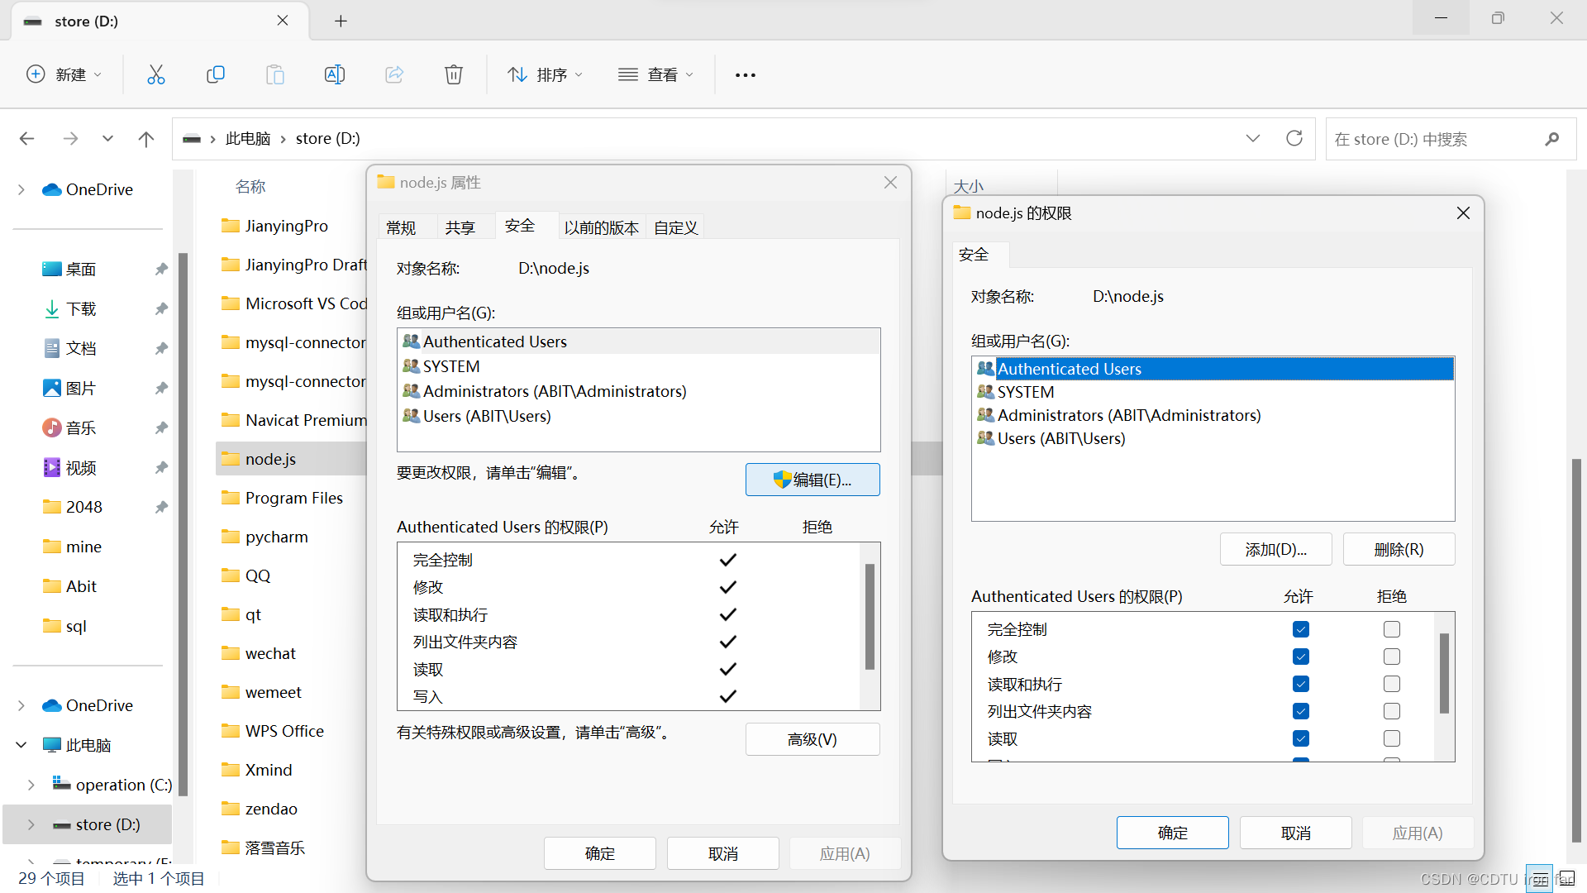1587x893 pixels.
Task: Click the Cut scissors icon in toolbar
Action: (155, 74)
